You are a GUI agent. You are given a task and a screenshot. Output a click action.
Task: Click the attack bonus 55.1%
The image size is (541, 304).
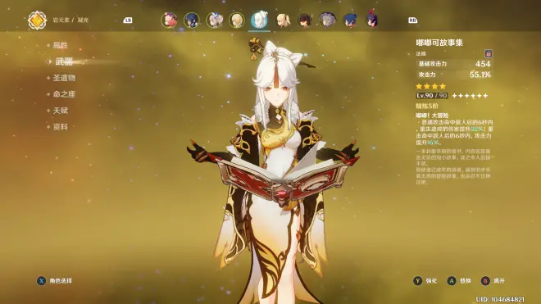pos(480,75)
